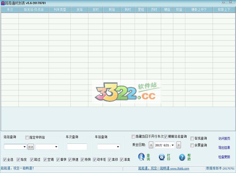Click 到站 column header
Image resolution: width=236 pixels, height=173 pixels.
click(x=112, y=10)
